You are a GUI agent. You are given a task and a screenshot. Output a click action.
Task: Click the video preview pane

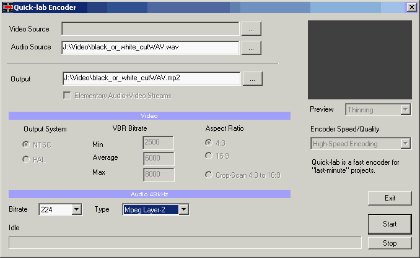coord(360,60)
